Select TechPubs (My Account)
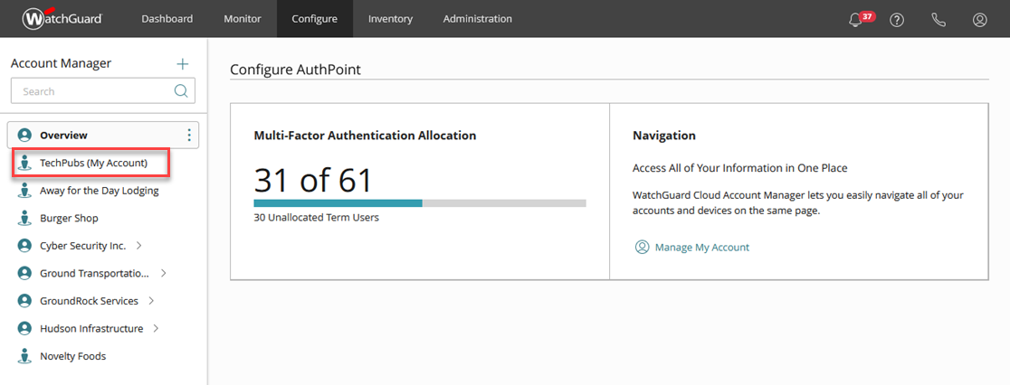This screenshot has width=1010, height=385. 93,164
